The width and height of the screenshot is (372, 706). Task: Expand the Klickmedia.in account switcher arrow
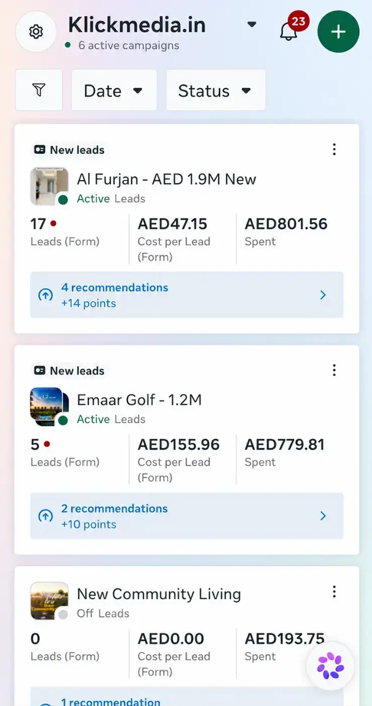pos(252,24)
